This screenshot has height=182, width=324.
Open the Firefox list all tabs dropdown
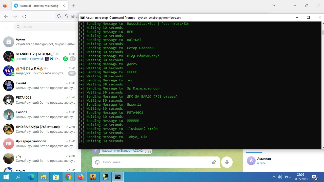pos(274,6)
